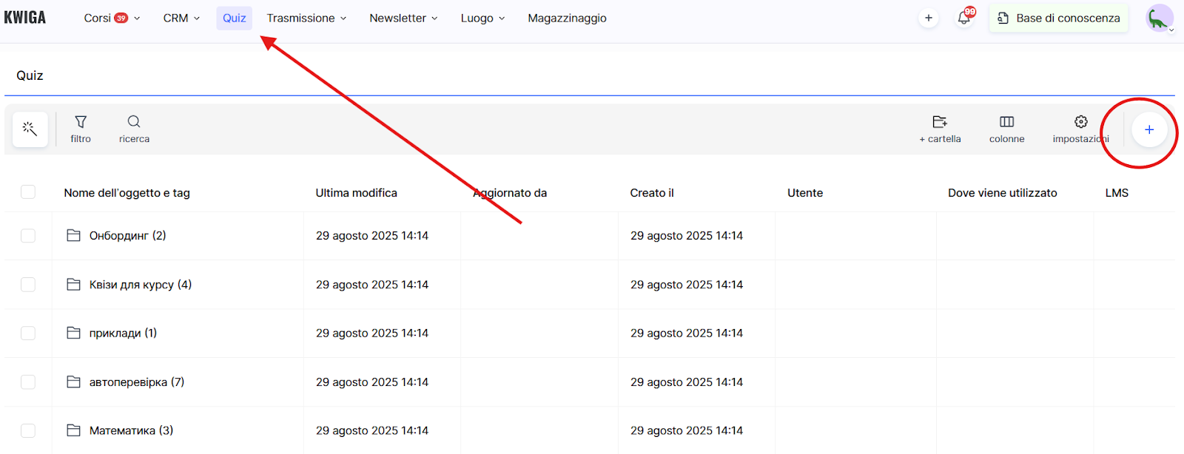The height and width of the screenshot is (454, 1184).
Task: Add a new folder with + cartella
Action: 940,129
